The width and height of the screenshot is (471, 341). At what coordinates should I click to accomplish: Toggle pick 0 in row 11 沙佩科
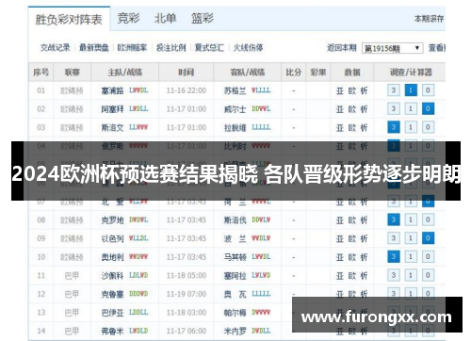pos(428,275)
